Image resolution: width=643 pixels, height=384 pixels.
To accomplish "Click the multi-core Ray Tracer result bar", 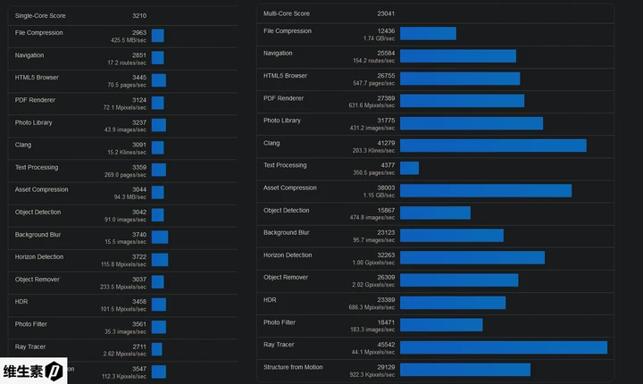I will coord(503,347).
